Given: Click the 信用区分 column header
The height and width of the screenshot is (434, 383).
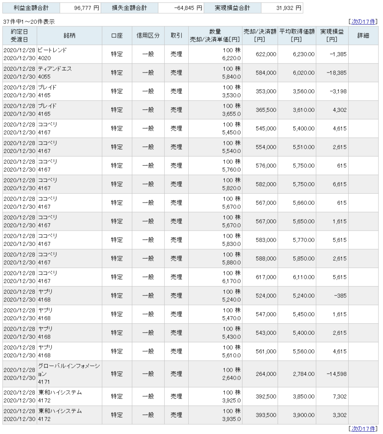Looking at the screenshot, I should (148, 36).
